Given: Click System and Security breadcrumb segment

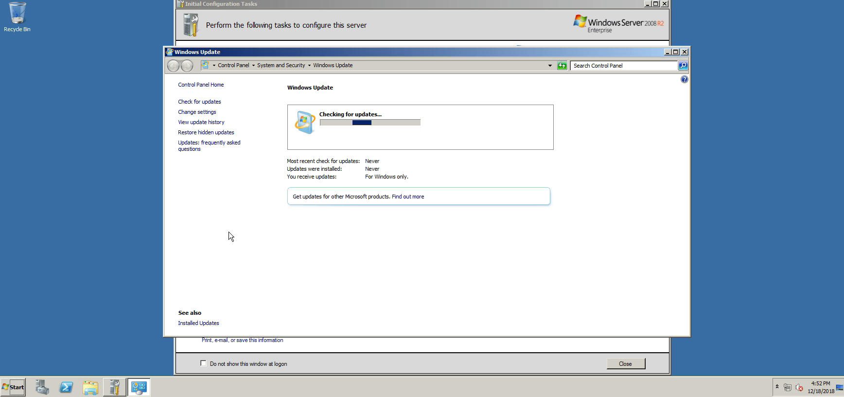Looking at the screenshot, I should (281, 65).
